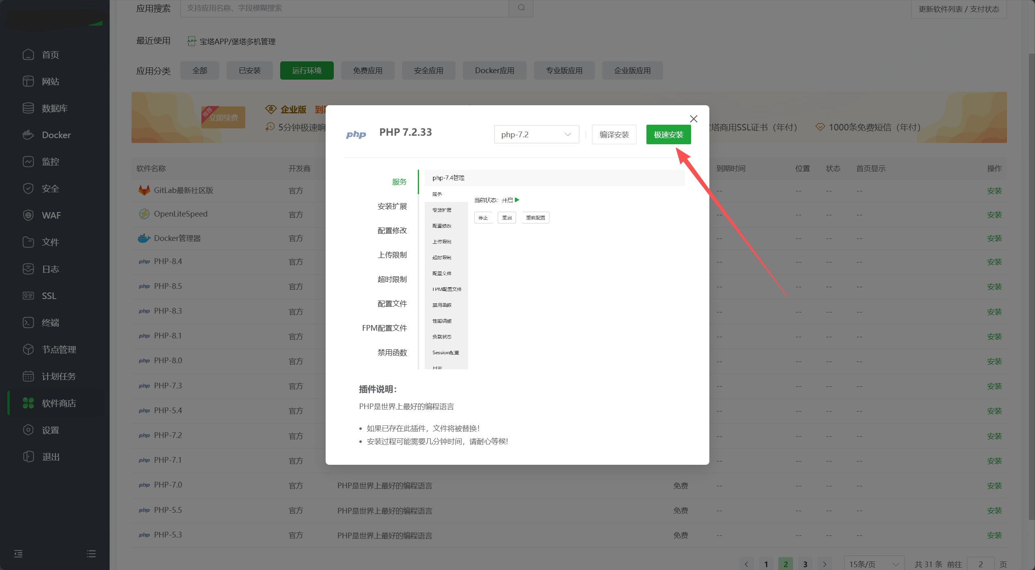Select 安装扩展 in dialog preview menu
Viewport: 1035px width, 570px height.
[392, 206]
